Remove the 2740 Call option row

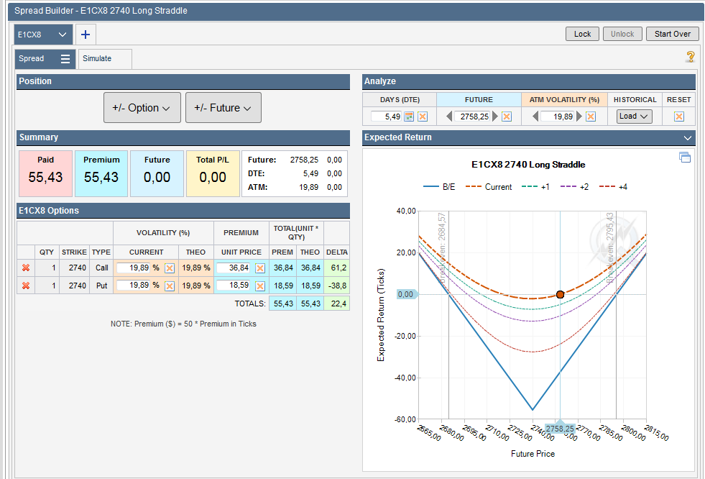point(26,268)
